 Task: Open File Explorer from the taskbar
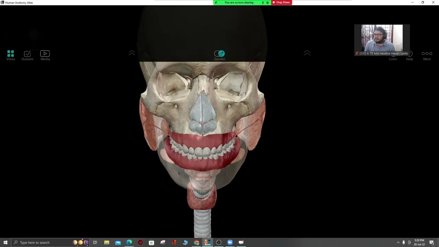click(x=107, y=243)
